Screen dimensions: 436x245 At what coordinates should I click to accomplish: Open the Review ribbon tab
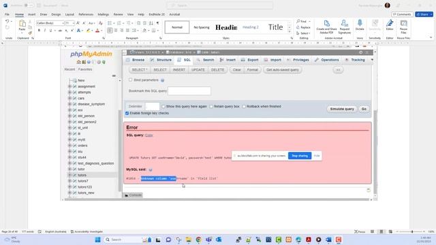(x=118, y=14)
